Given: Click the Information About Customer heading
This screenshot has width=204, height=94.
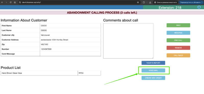Looking at the screenshot, I should [x=24, y=20].
